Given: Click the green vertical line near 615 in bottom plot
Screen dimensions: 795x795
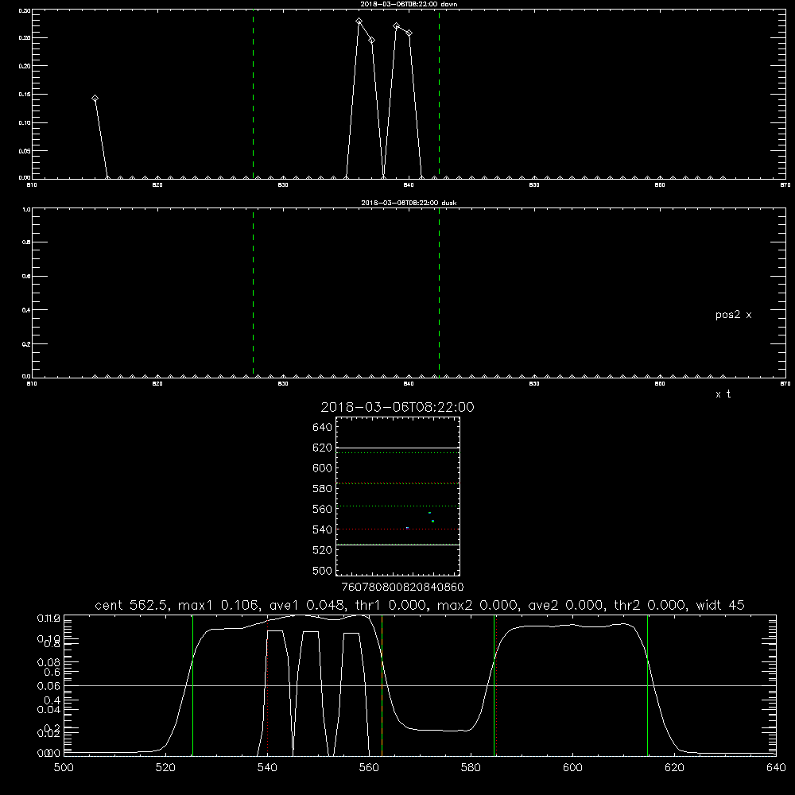Looking at the screenshot, I should [647, 685].
